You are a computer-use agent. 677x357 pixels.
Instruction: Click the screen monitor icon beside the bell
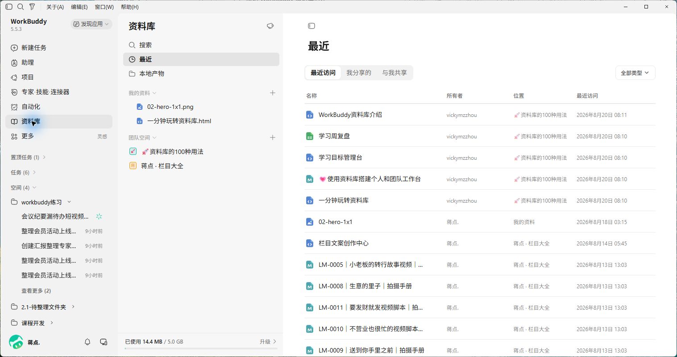(x=104, y=342)
